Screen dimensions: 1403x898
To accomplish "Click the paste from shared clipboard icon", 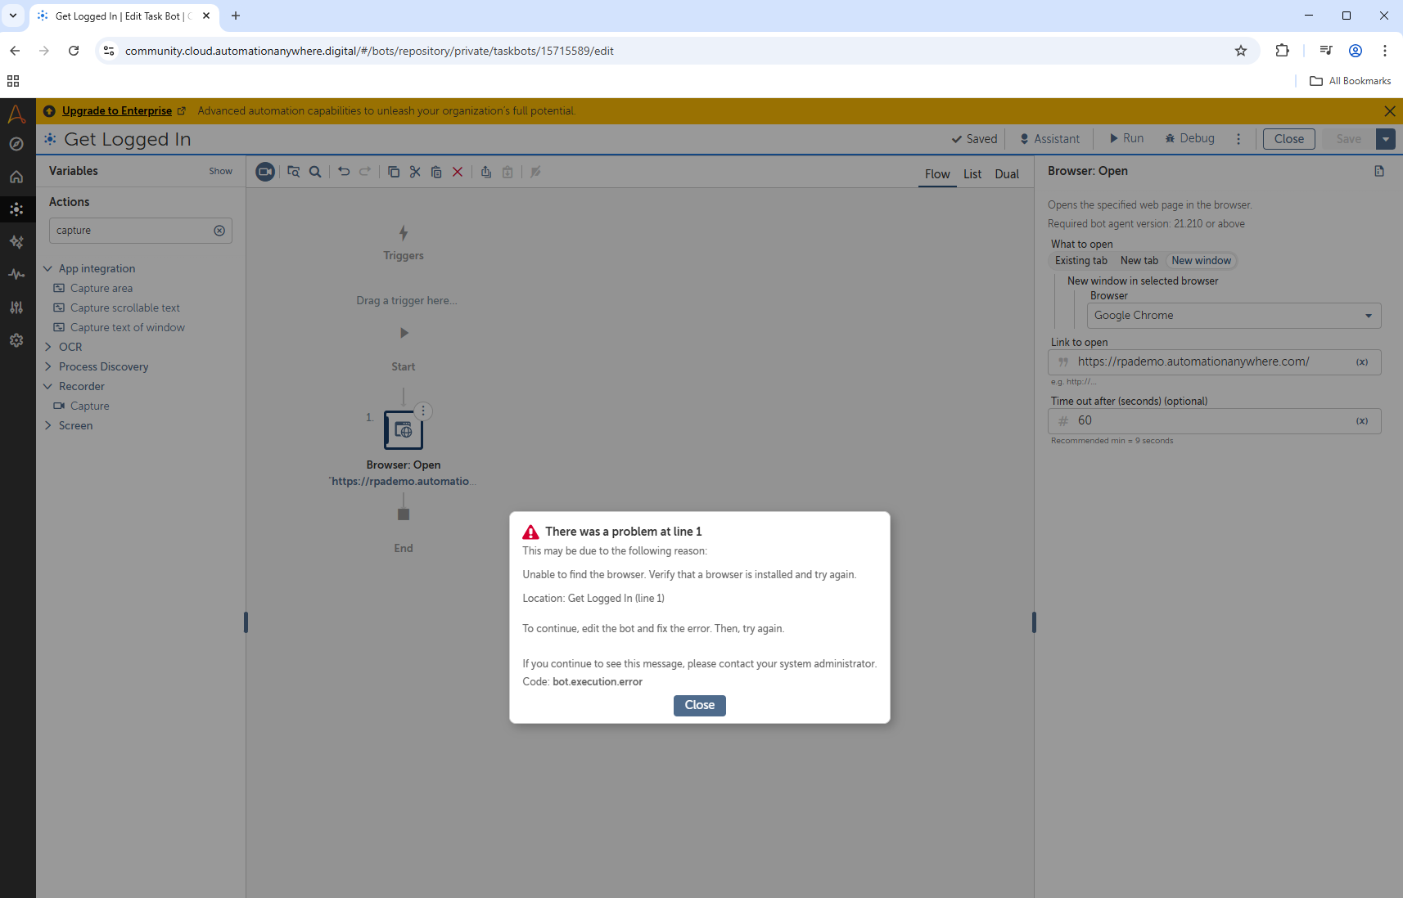I will [508, 172].
